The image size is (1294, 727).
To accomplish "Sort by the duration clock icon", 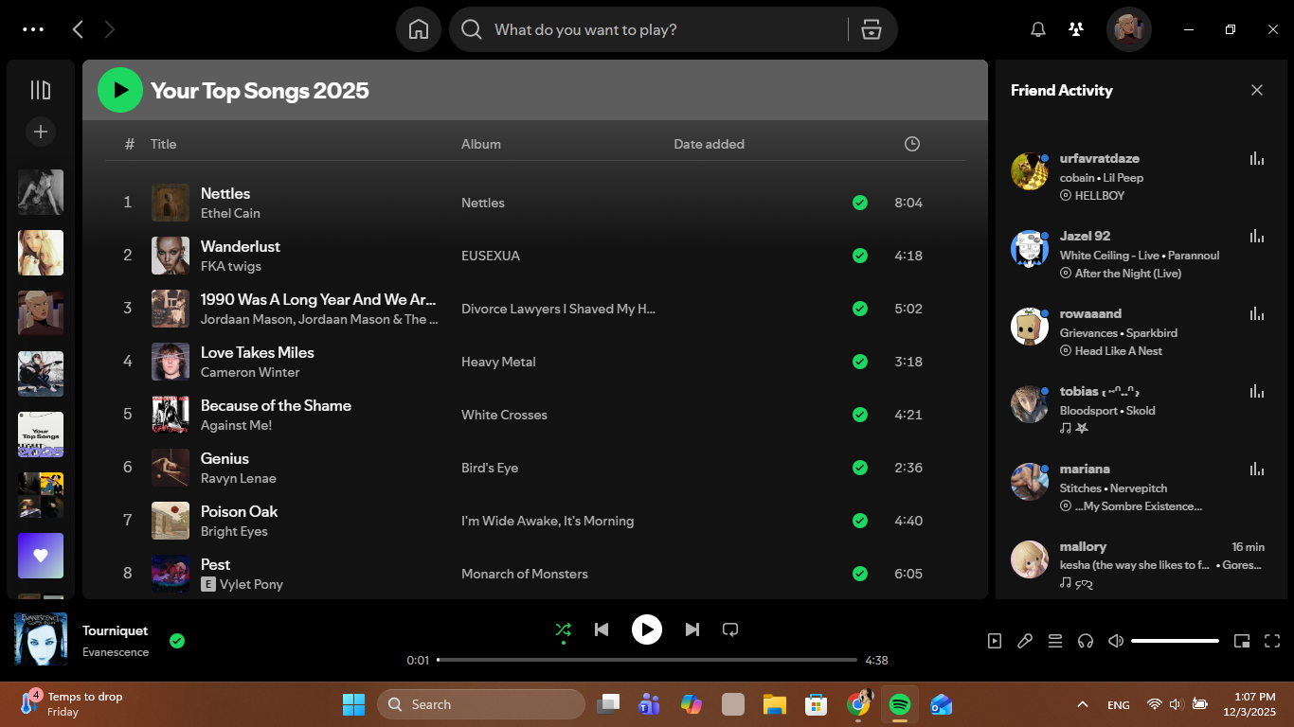I will [x=912, y=144].
